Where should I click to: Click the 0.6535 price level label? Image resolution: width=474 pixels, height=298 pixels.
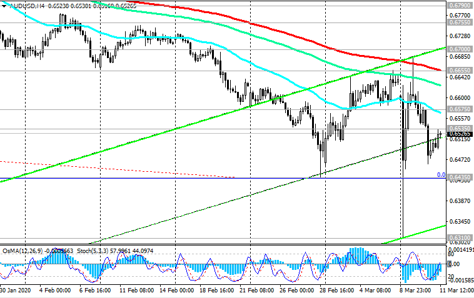pos(459,129)
